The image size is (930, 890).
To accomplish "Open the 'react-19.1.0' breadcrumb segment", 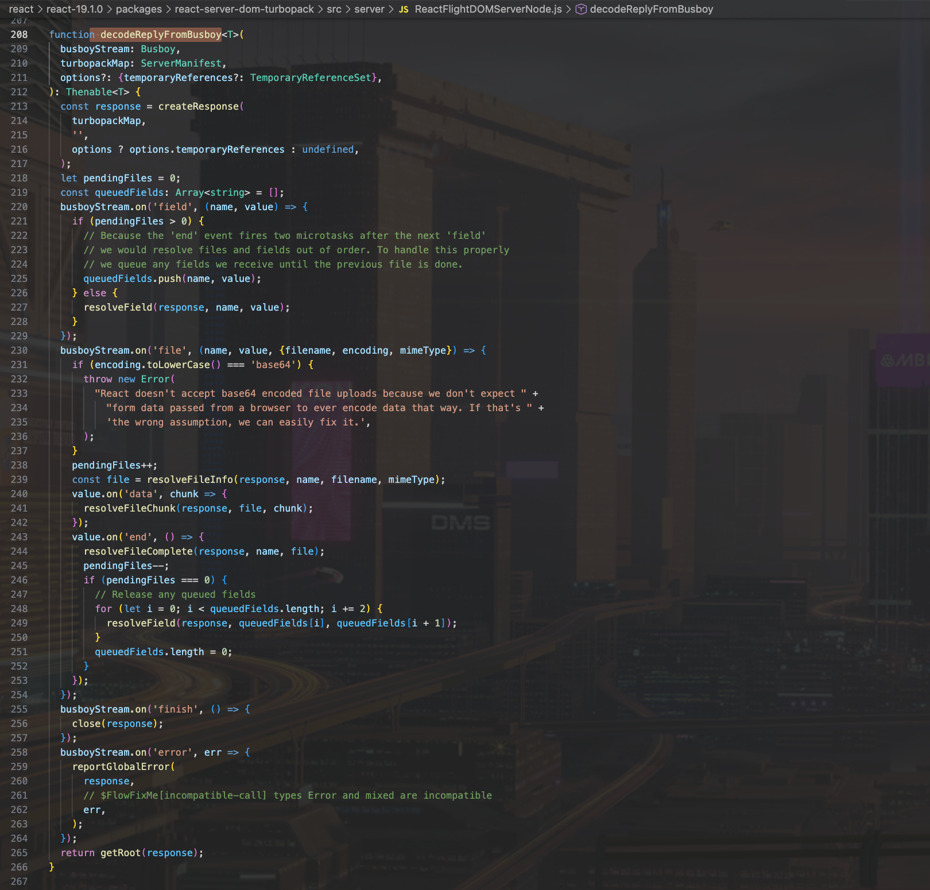I will click(x=75, y=9).
